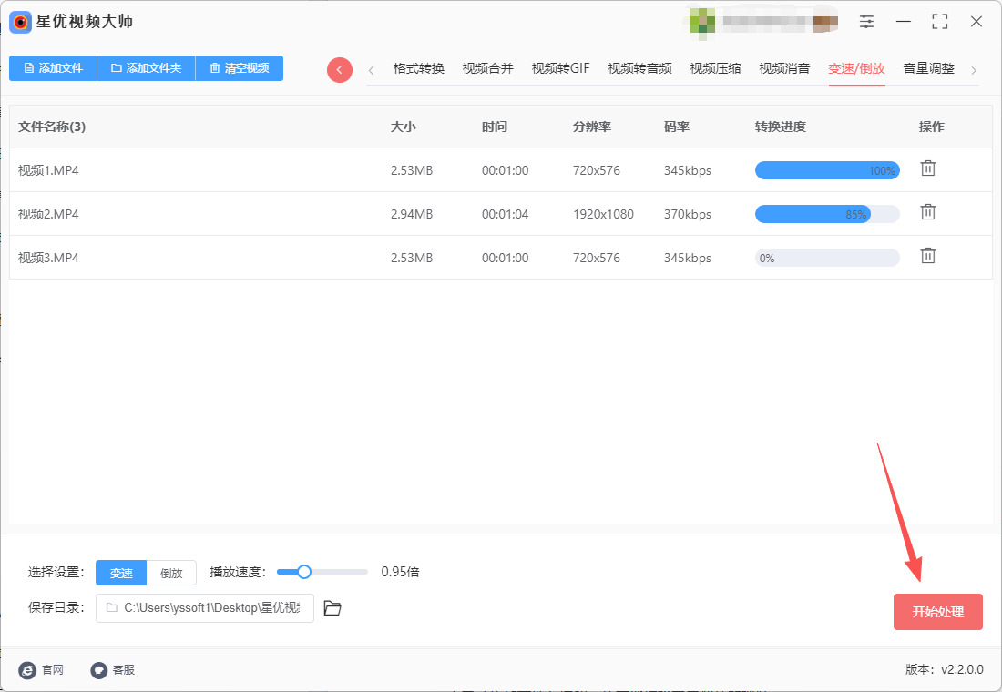Open the settings sliders icon in title bar
Viewport: 1002px width, 692px height.
(x=866, y=22)
